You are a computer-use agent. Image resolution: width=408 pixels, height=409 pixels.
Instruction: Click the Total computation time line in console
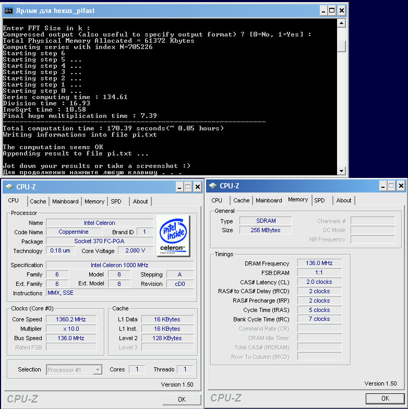[x=113, y=128]
